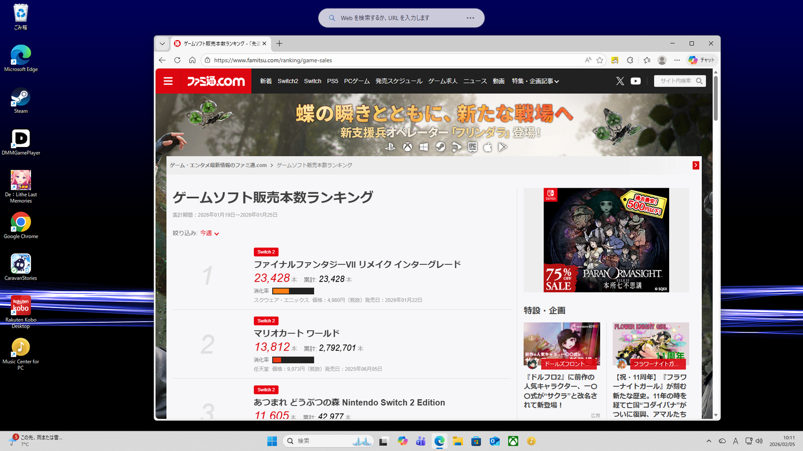The height and width of the screenshot is (451, 803).
Task: Expand the 今週 filter dropdown
Action: pos(209,234)
